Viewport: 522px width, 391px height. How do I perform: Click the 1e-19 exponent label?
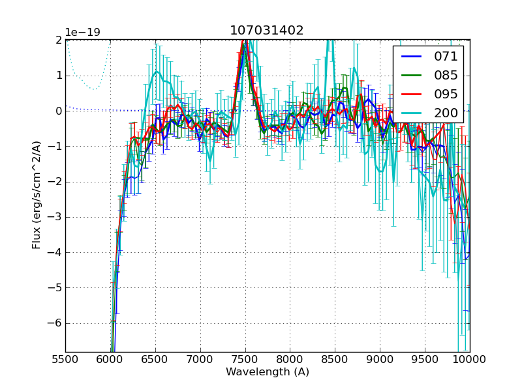pos(82,33)
